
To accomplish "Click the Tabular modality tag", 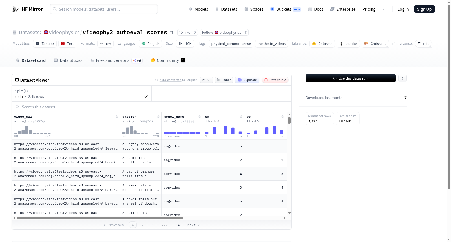I will coord(45,44).
